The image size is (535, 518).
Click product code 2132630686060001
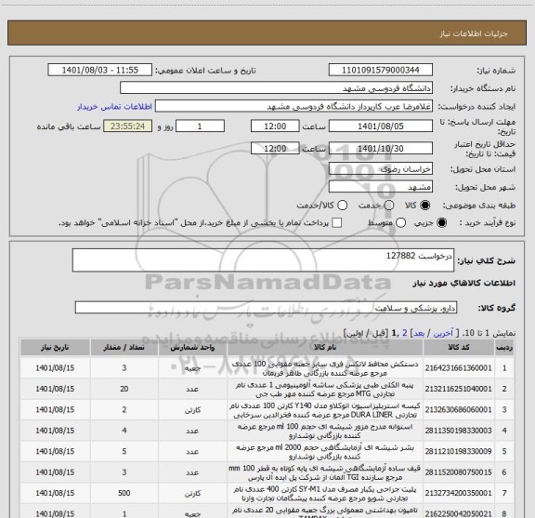point(458,410)
